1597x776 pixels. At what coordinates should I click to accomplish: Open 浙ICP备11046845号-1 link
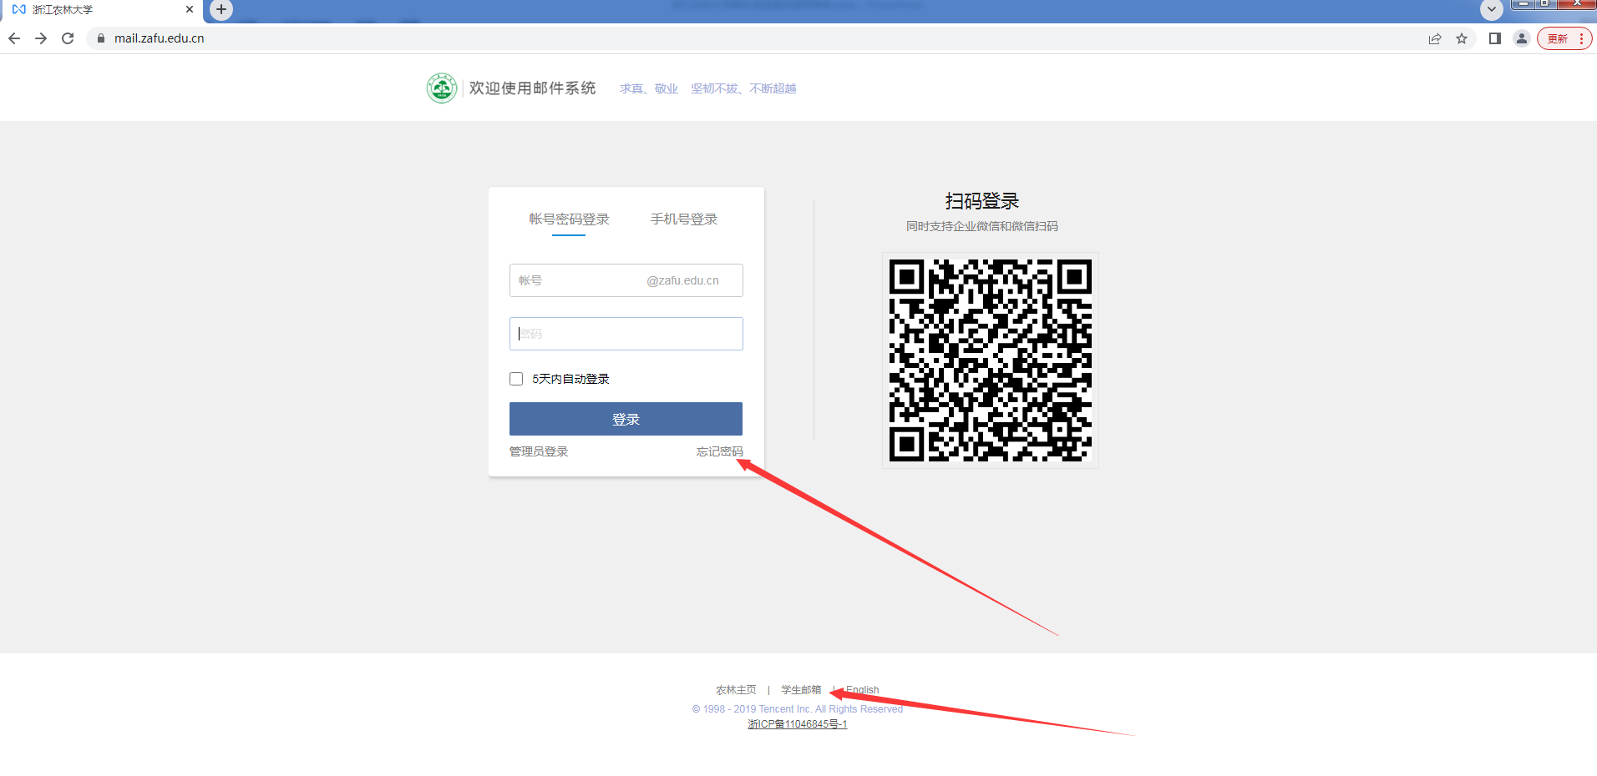798,724
